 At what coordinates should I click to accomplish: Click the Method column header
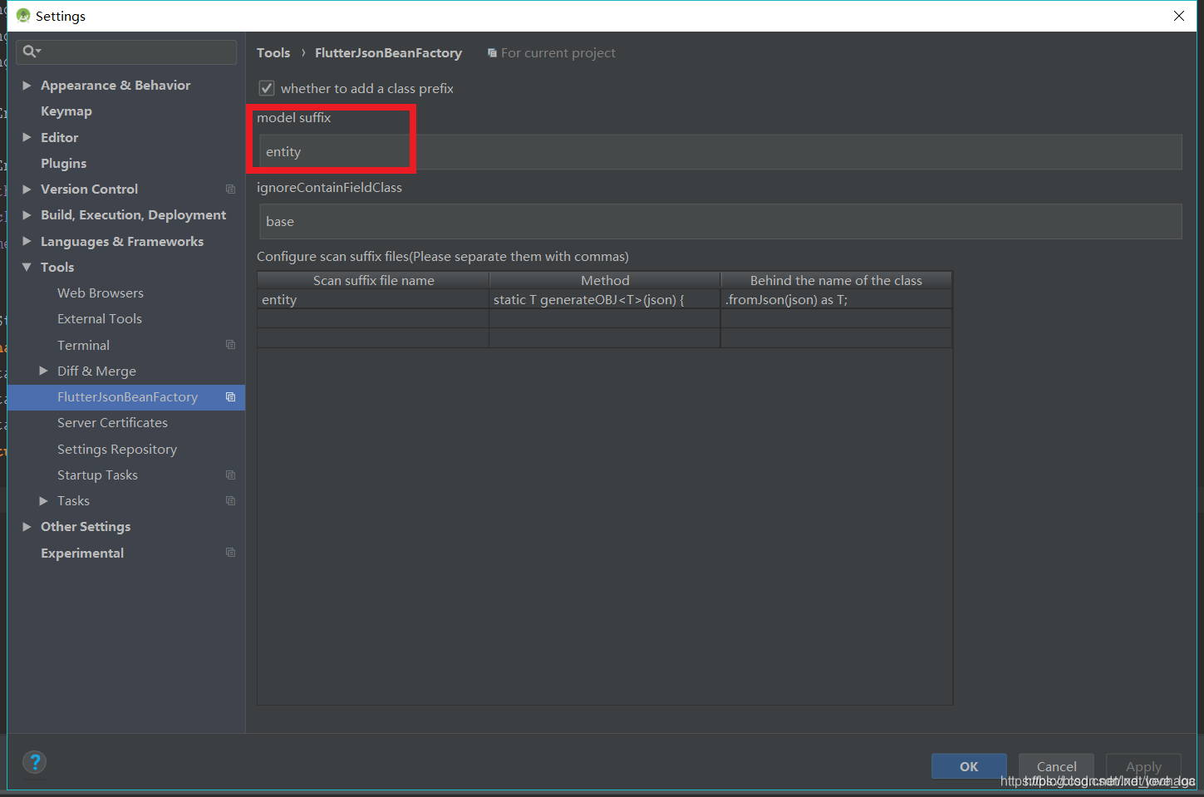click(605, 280)
